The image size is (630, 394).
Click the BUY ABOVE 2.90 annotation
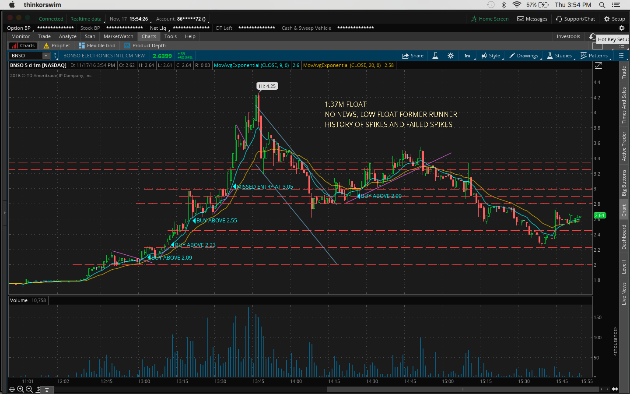(x=381, y=196)
